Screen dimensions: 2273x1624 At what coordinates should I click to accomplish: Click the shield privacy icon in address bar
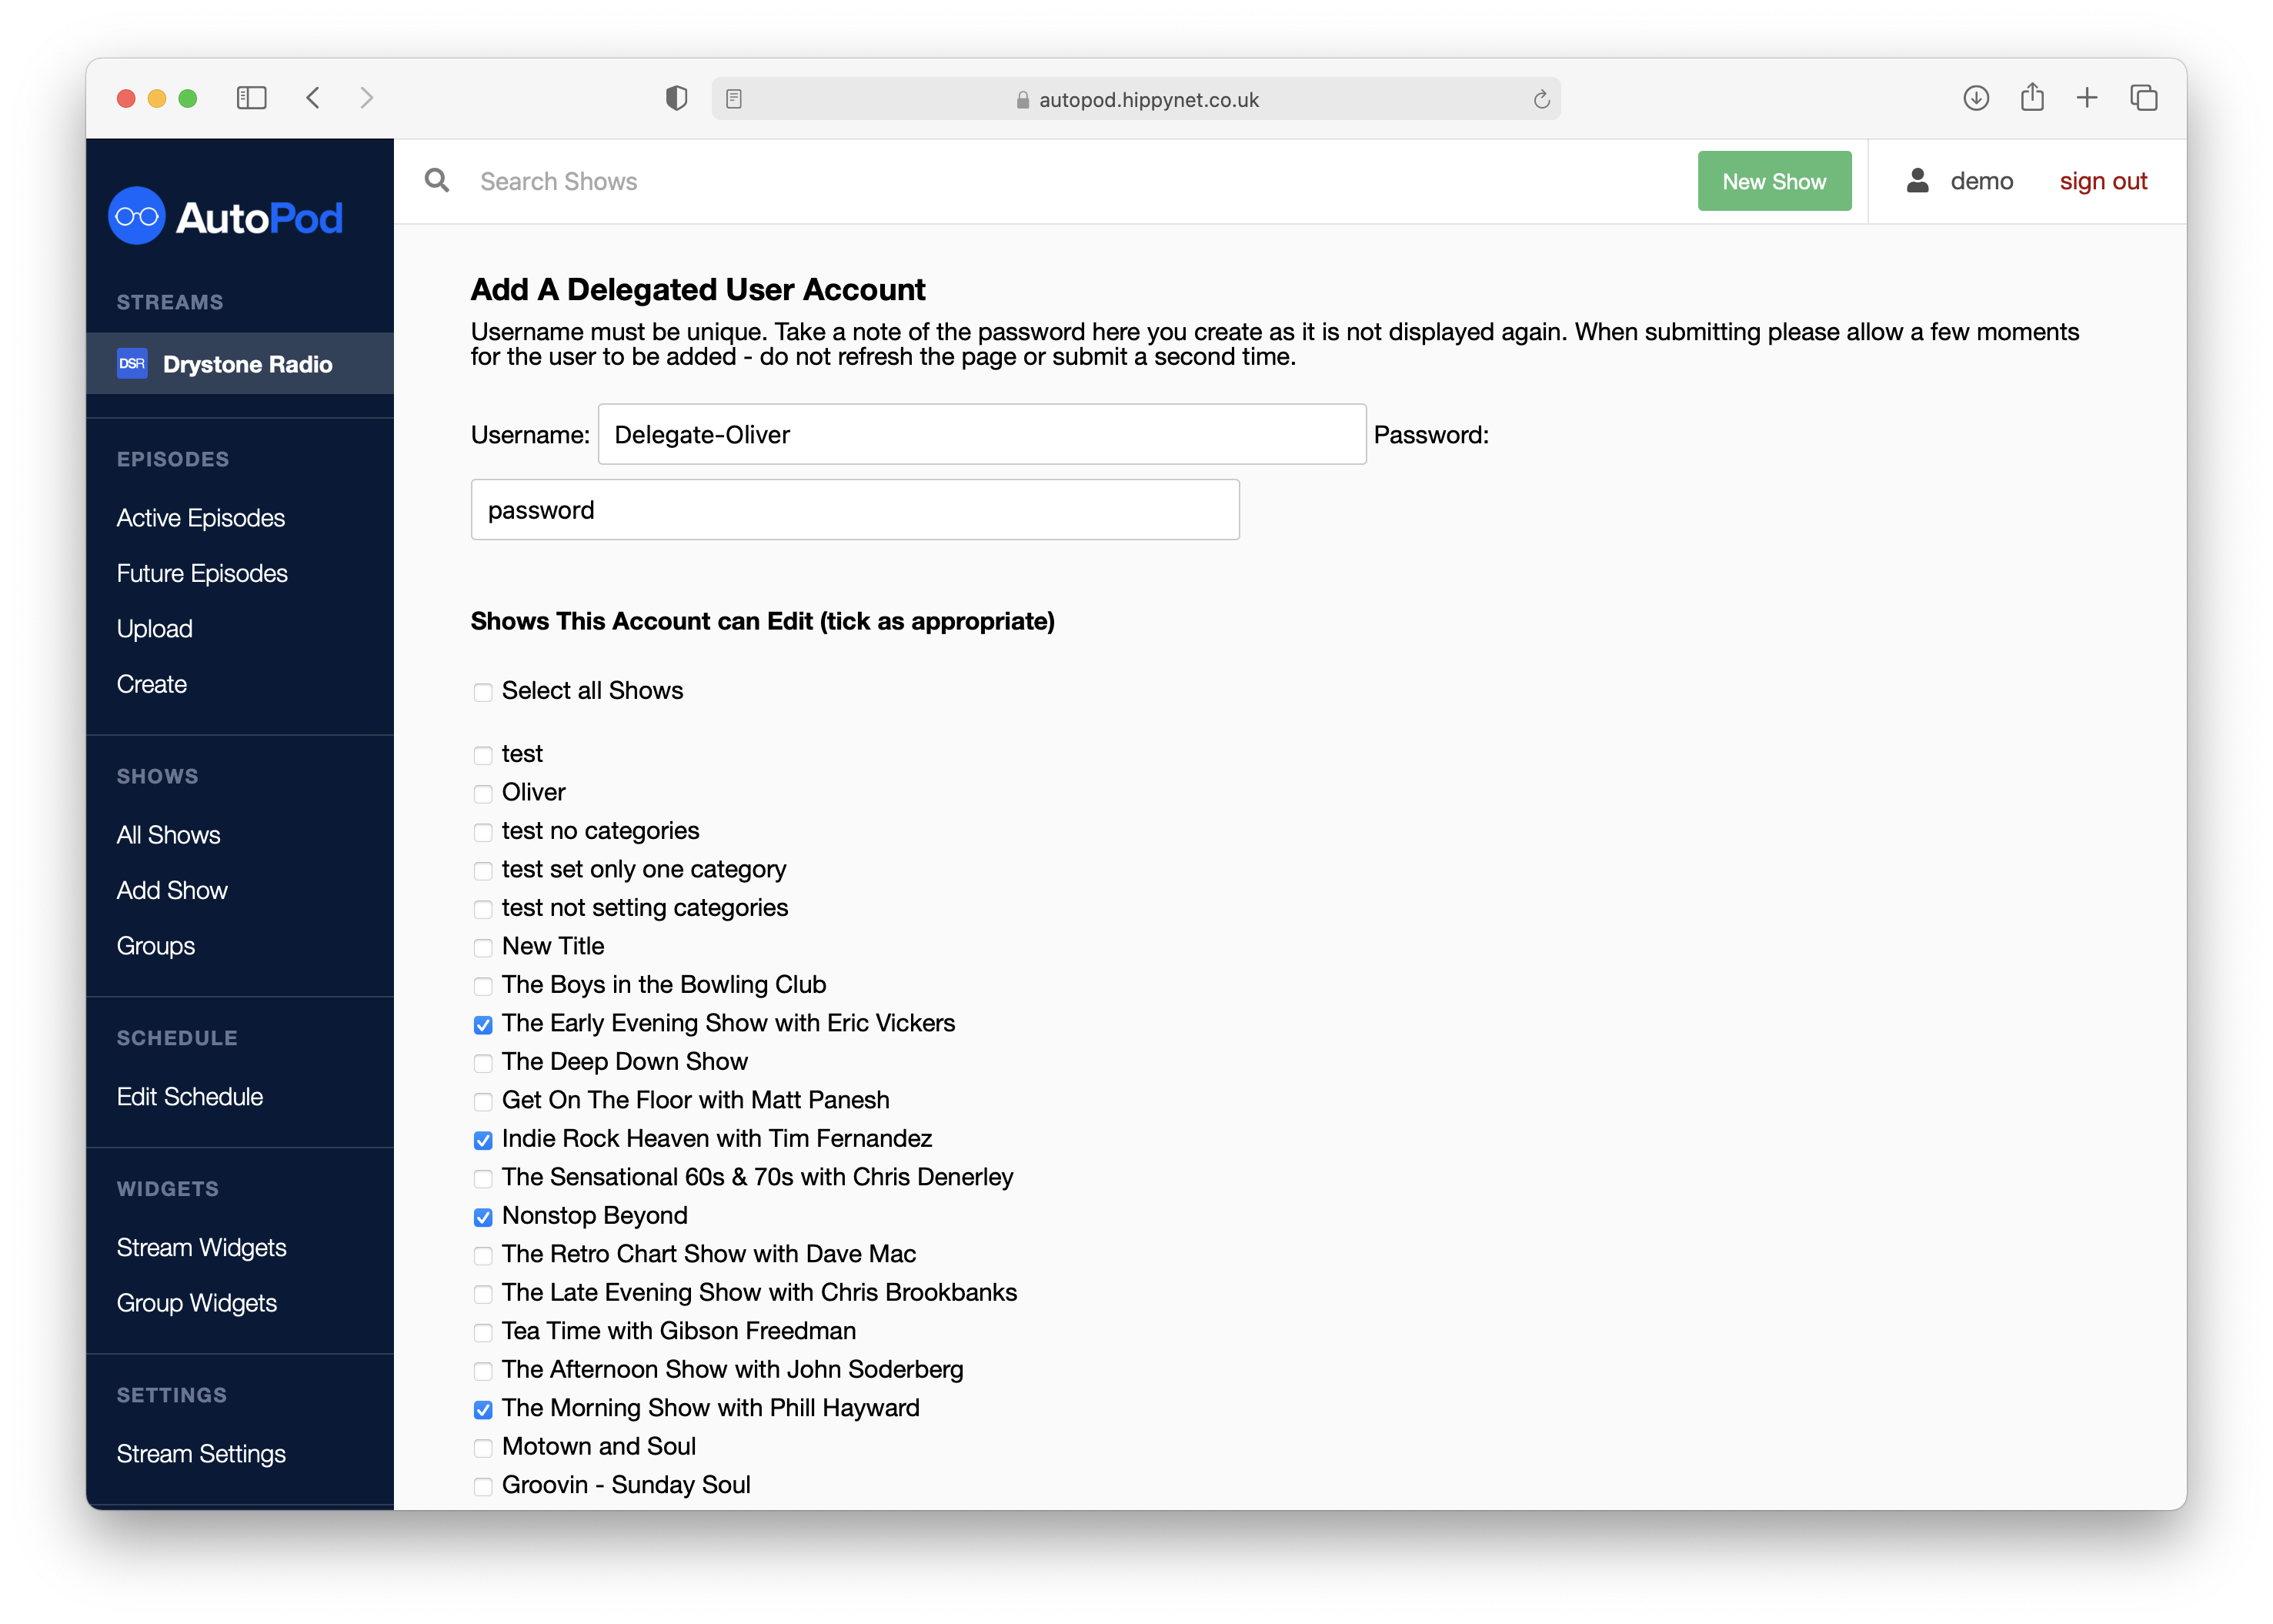(676, 99)
